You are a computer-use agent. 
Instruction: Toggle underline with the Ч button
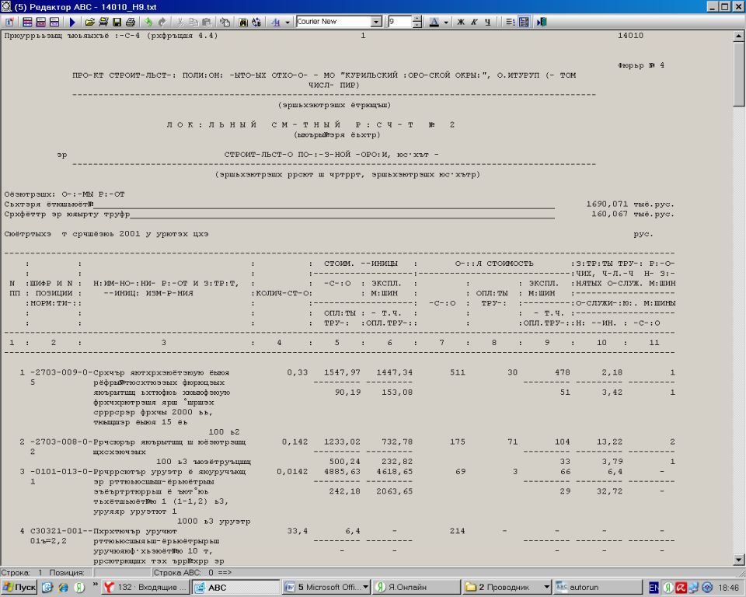click(x=487, y=22)
